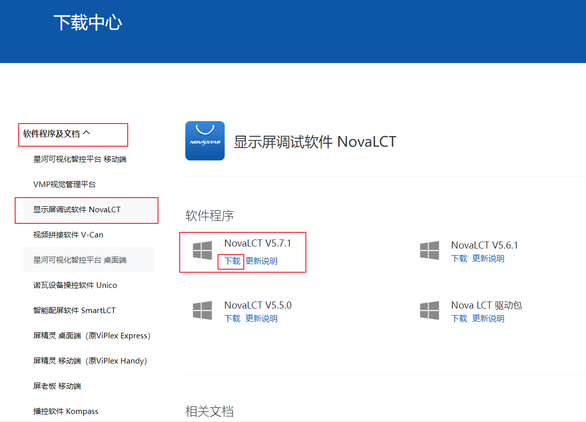Screen dimensions: 586x422
Task: Download NovaLCT V5.6.1
Action: click(459, 259)
